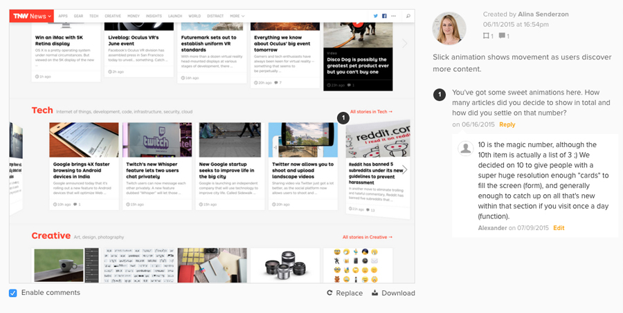Open the APPS nav item

click(63, 16)
